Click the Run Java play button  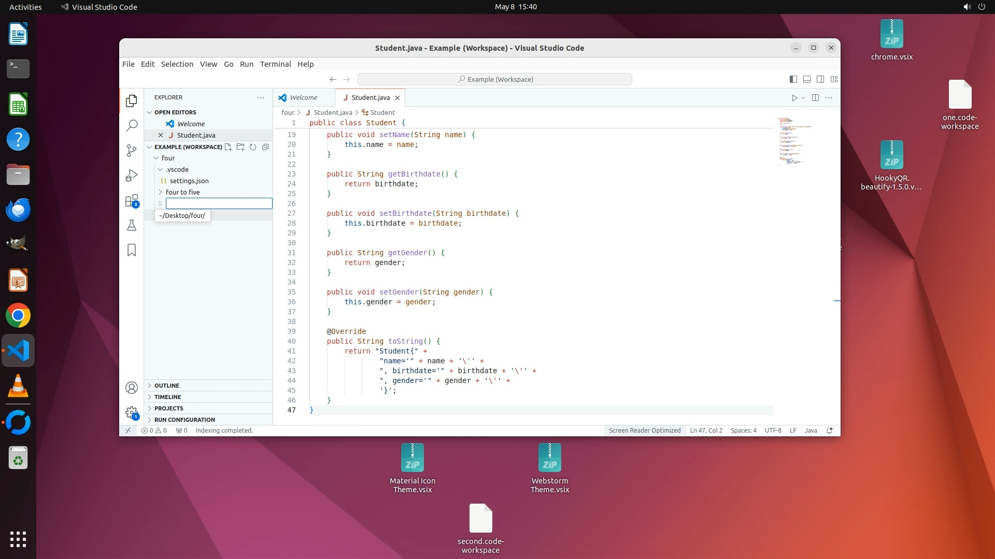click(x=794, y=98)
